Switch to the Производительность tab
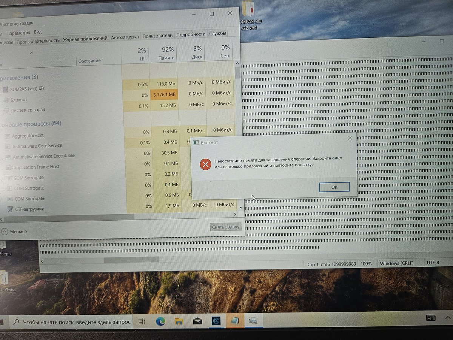Image resolution: width=453 pixels, height=340 pixels. pos(38,40)
